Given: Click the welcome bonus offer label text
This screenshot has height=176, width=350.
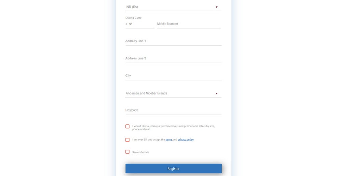Looking at the screenshot, I should coord(173,128).
